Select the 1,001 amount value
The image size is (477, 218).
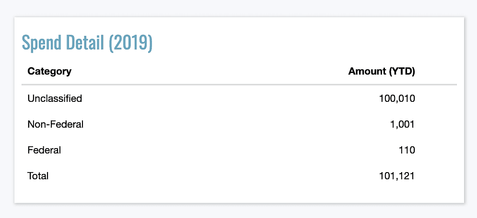(x=402, y=124)
